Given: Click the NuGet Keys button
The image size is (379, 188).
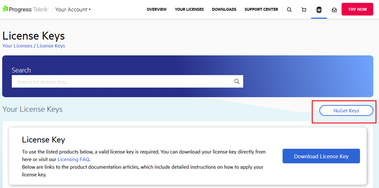Looking at the screenshot, I should (x=346, y=110).
